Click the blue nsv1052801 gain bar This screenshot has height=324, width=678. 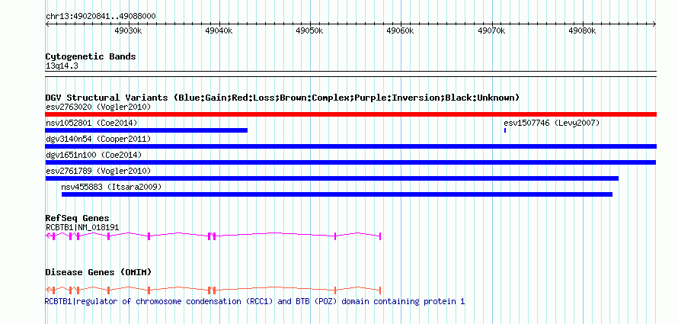146,130
